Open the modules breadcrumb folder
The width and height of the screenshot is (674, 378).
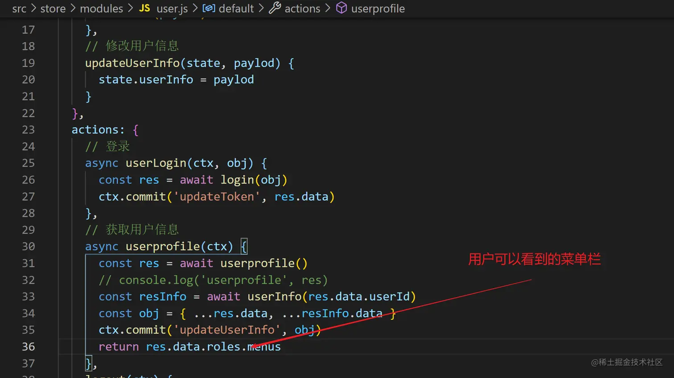(x=101, y=8)
